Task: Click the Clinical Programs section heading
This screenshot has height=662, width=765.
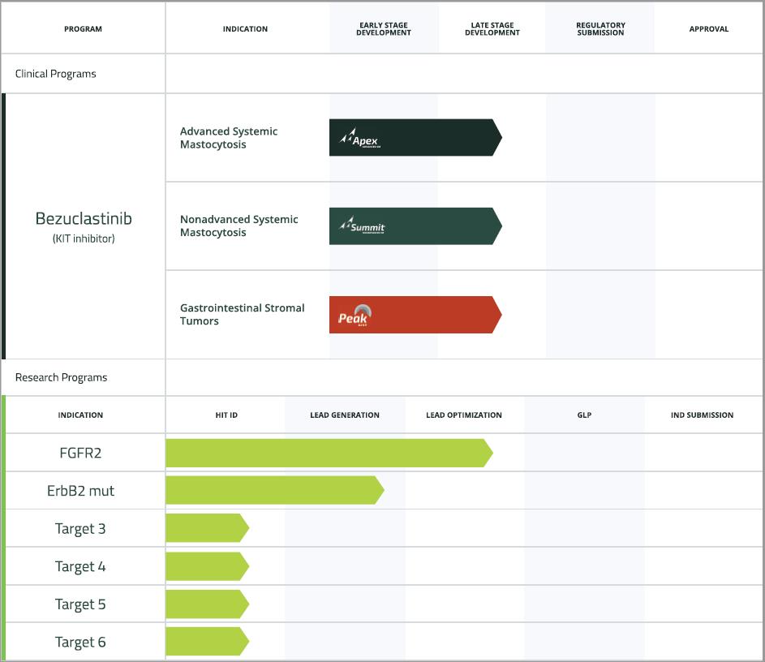Action: point(55,74)
